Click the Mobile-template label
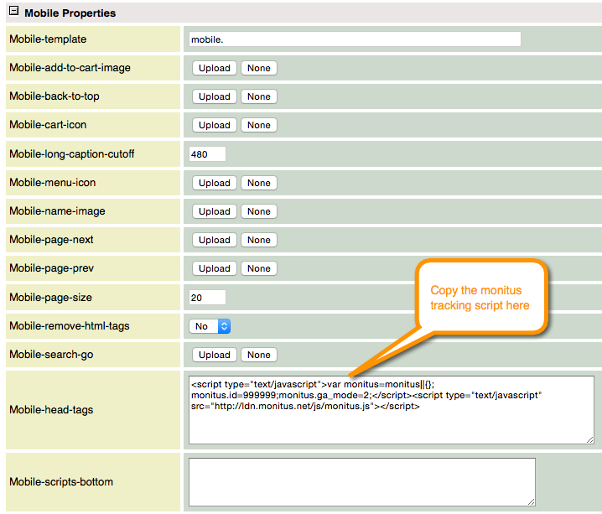The height and width of the screenshot is (514, 602). (48, 39)
